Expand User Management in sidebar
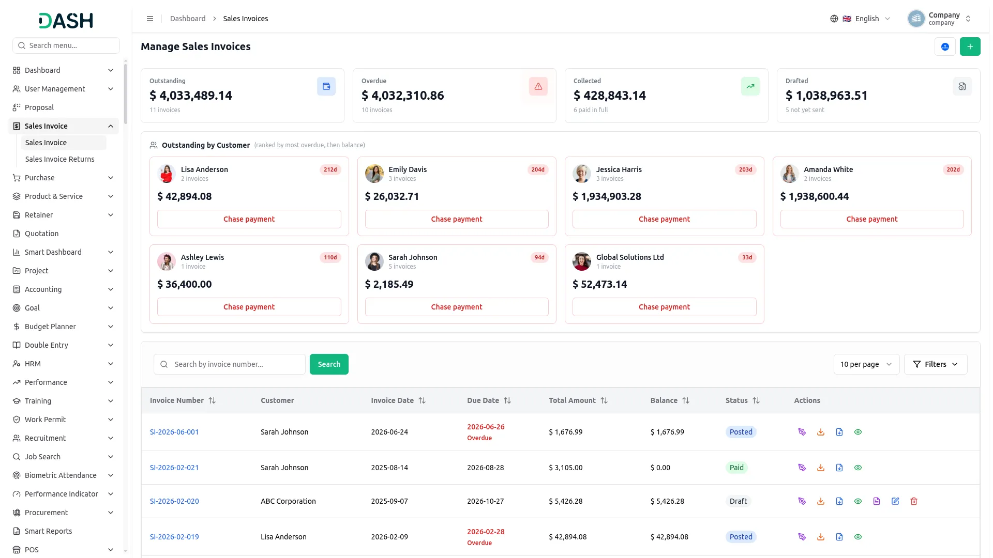993x558 pixels. [63, 89]
